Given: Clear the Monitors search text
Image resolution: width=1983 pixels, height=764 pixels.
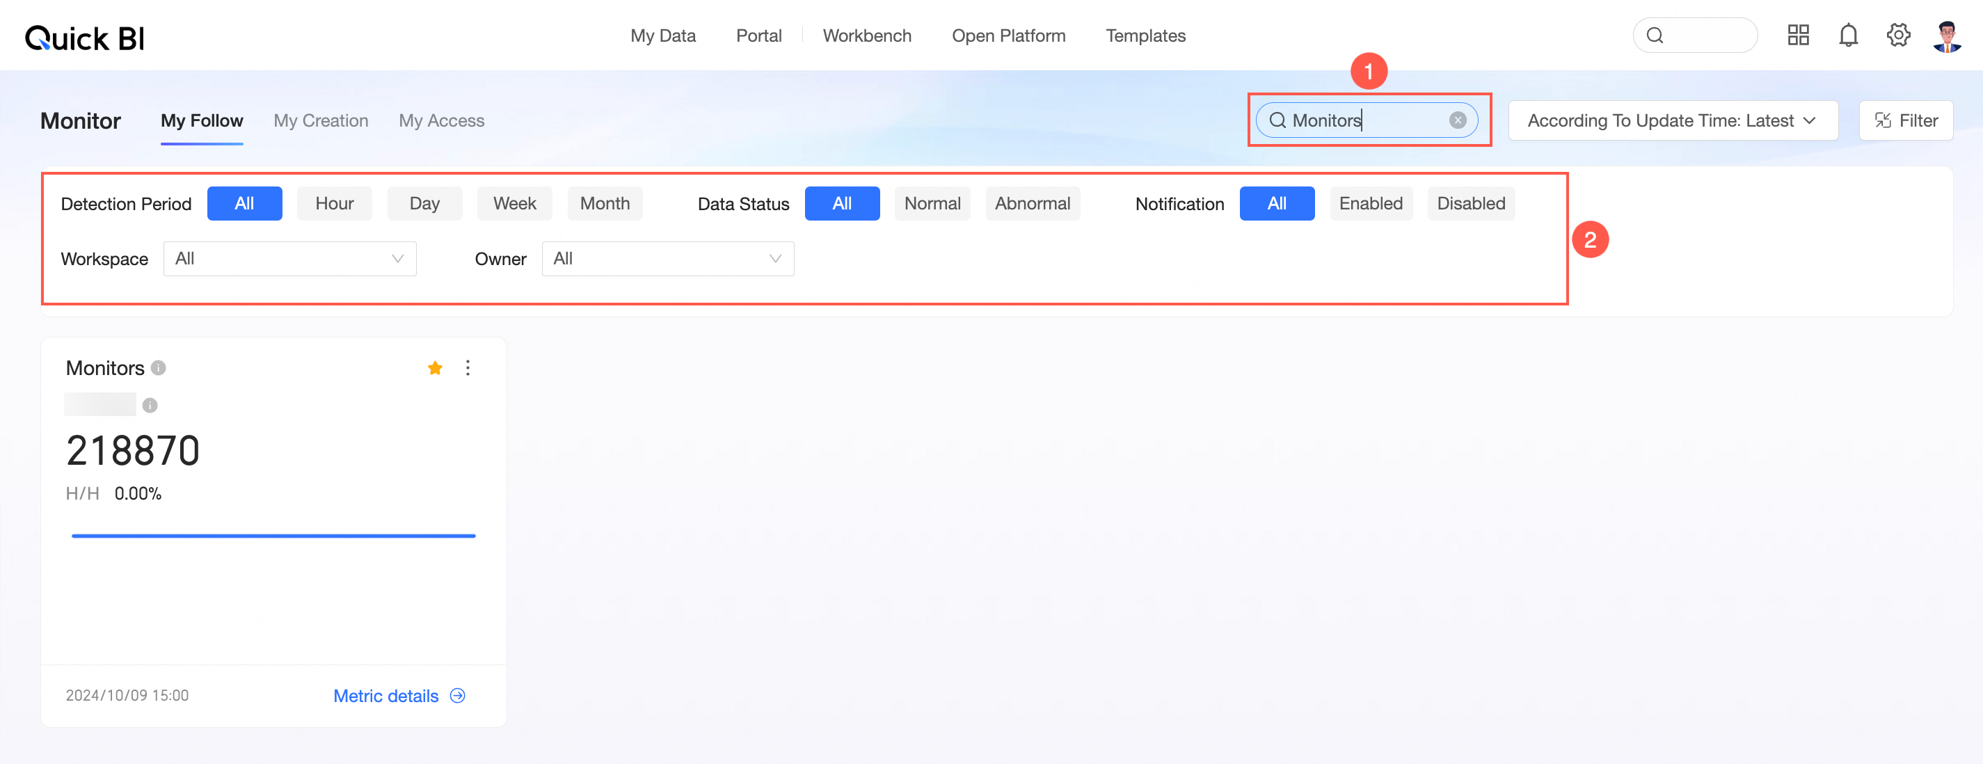Looking at the screenshot, I should [1457, 120].
